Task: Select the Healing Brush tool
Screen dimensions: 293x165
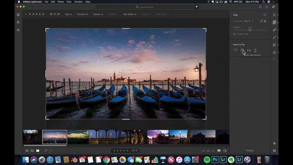Action: [274, 30]
